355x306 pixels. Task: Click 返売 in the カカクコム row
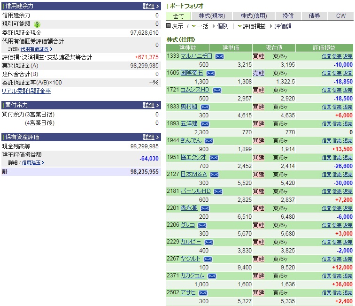(347, 276)
